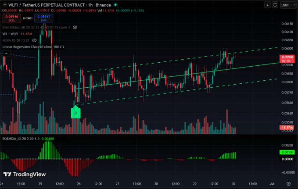
Task: Click the 0.05946 SELL button
Action: (x=11, y=18)
